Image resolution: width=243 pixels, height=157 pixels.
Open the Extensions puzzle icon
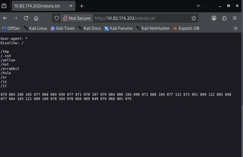(224, 18)
